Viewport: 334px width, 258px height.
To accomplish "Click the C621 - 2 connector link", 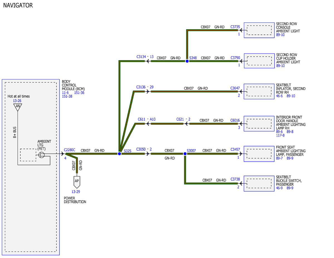I will [x=183, y=119].
